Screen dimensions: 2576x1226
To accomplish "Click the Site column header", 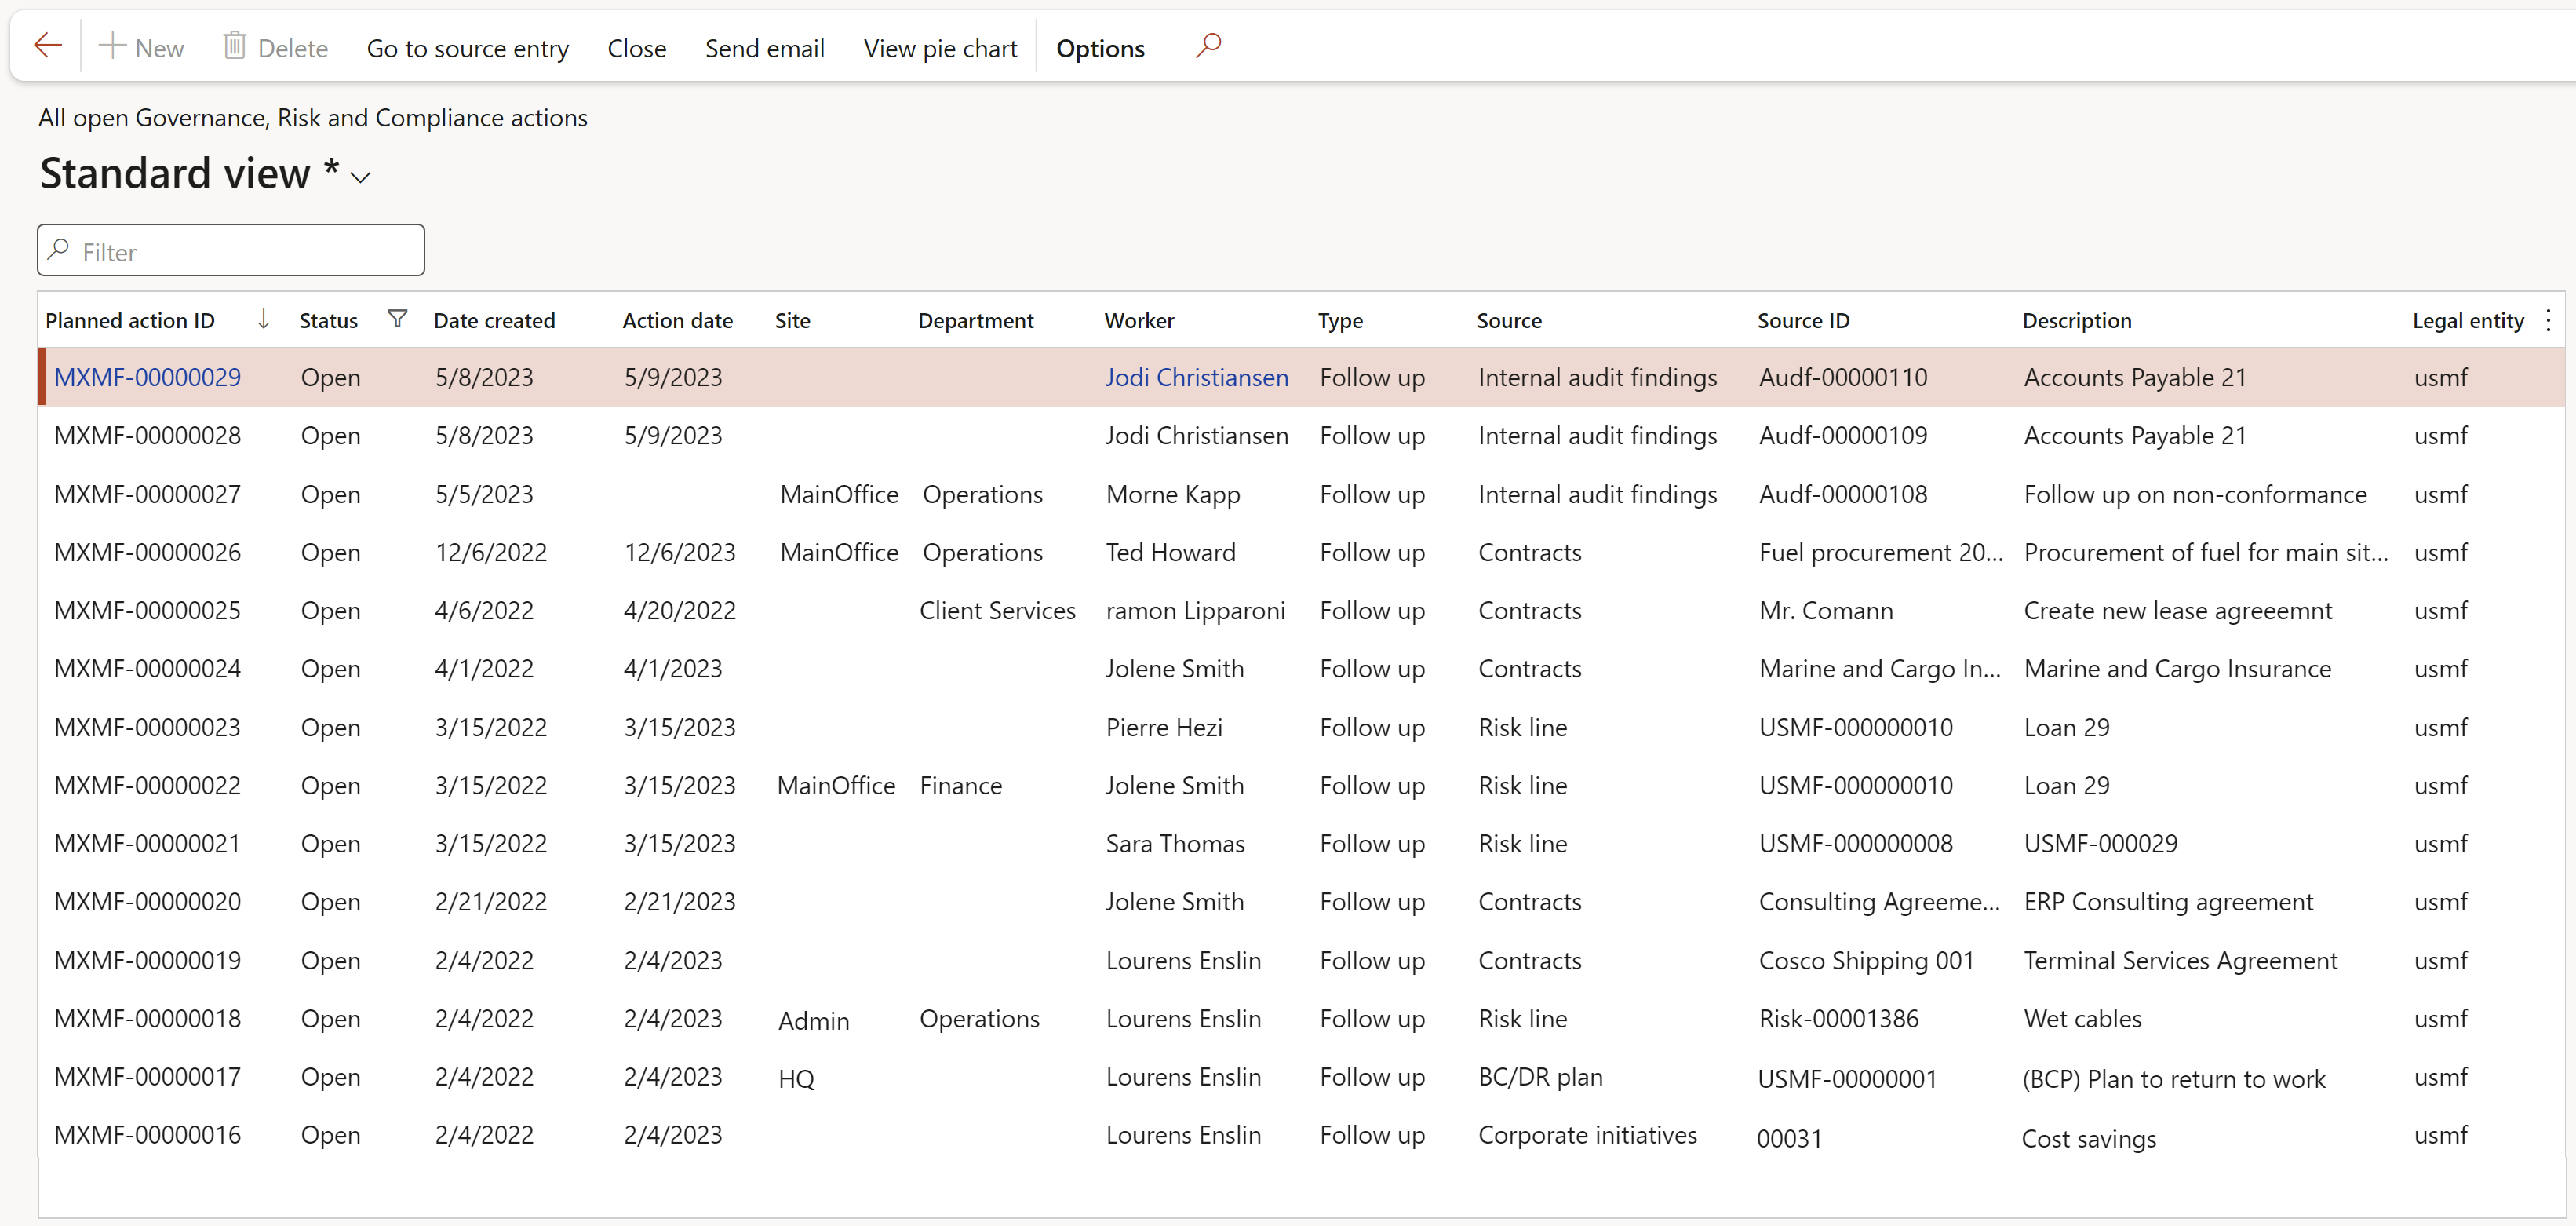I will [793, 320].
